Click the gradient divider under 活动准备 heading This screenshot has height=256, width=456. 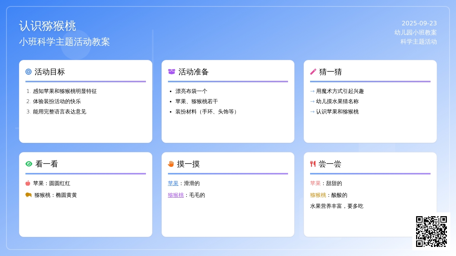[228, 82]
